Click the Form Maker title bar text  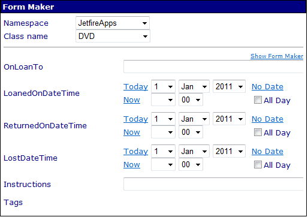tap(28, 7)
